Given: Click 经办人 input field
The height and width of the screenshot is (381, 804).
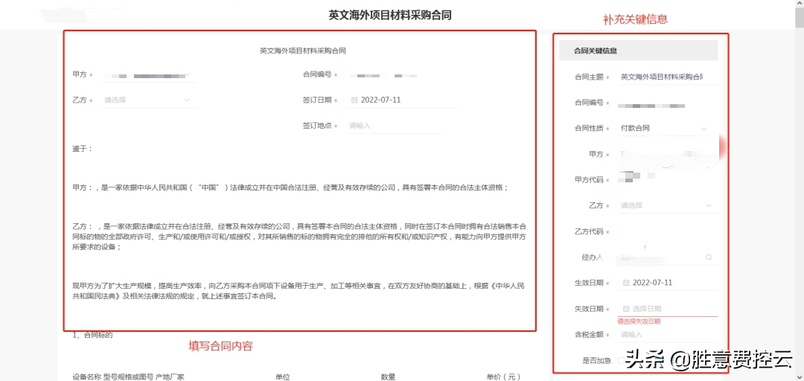Looking at the screenshot, I should 666,257.
